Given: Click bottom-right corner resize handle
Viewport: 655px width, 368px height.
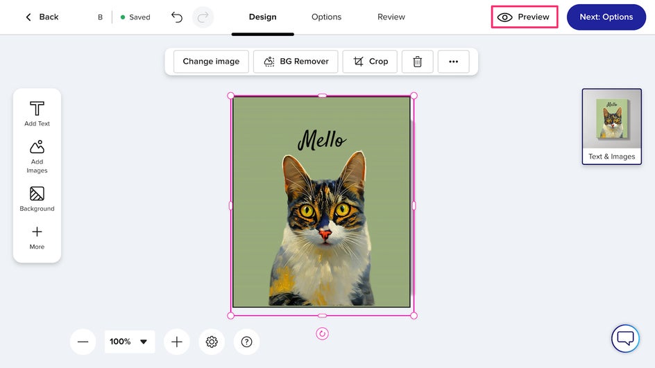Looking at the screenshot, I should click(414, 316).
